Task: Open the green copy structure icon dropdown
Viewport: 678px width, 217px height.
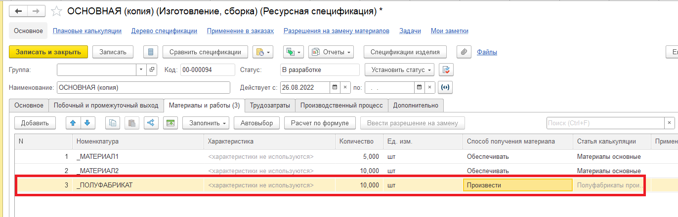Action: [x=293, y=52]
